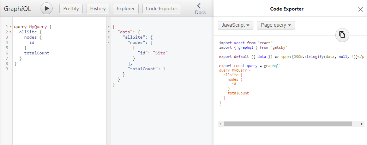
Task: Click the Code Exporter panel heading
Action: 287,9
